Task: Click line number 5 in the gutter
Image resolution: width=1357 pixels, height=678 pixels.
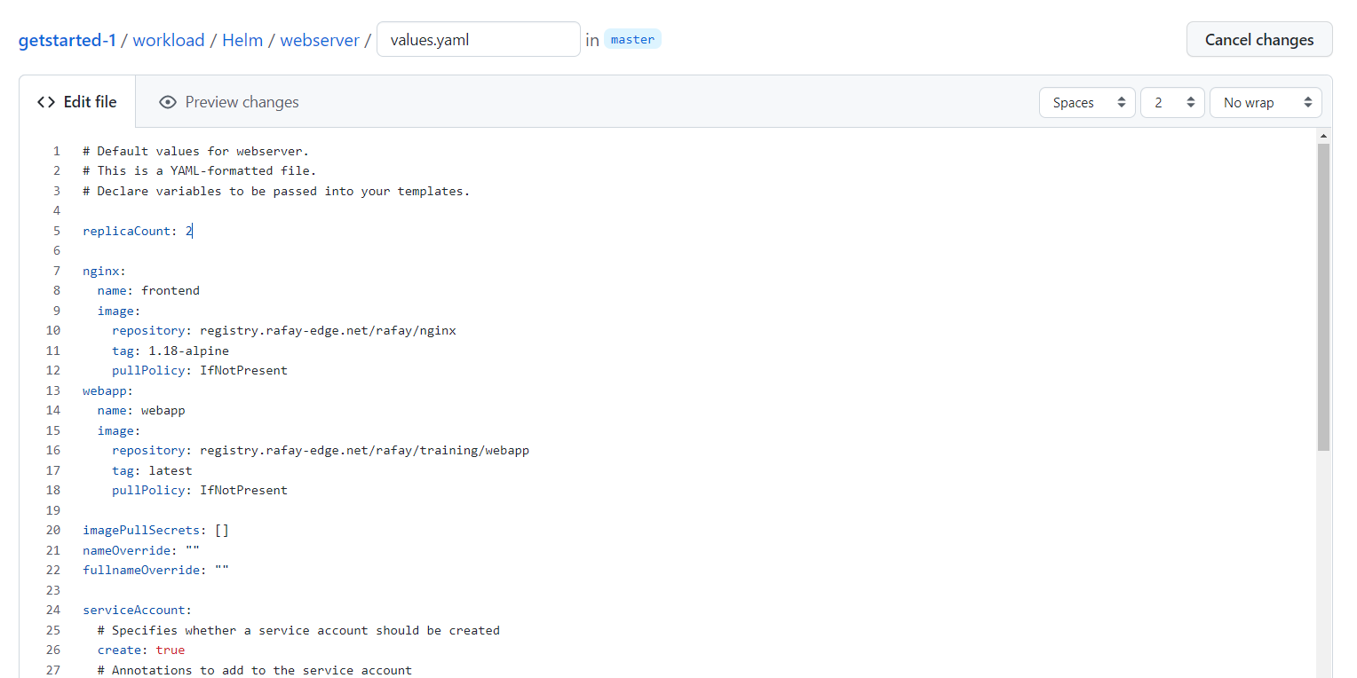Action: click(x=57, y=231)
